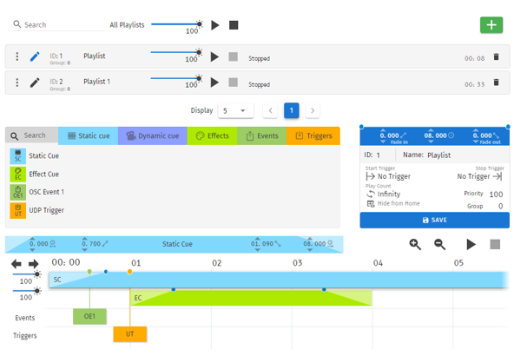This screenshot has height=363, width=514.
Task: Switch to the Triggers tab
Action: tap(313, 135)
